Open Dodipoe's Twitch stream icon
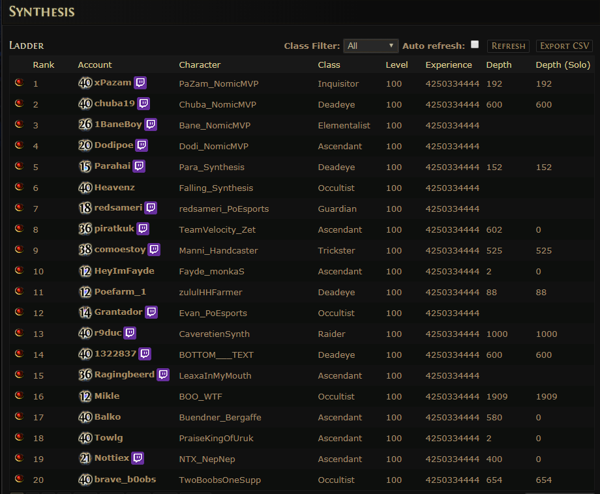 142,145
